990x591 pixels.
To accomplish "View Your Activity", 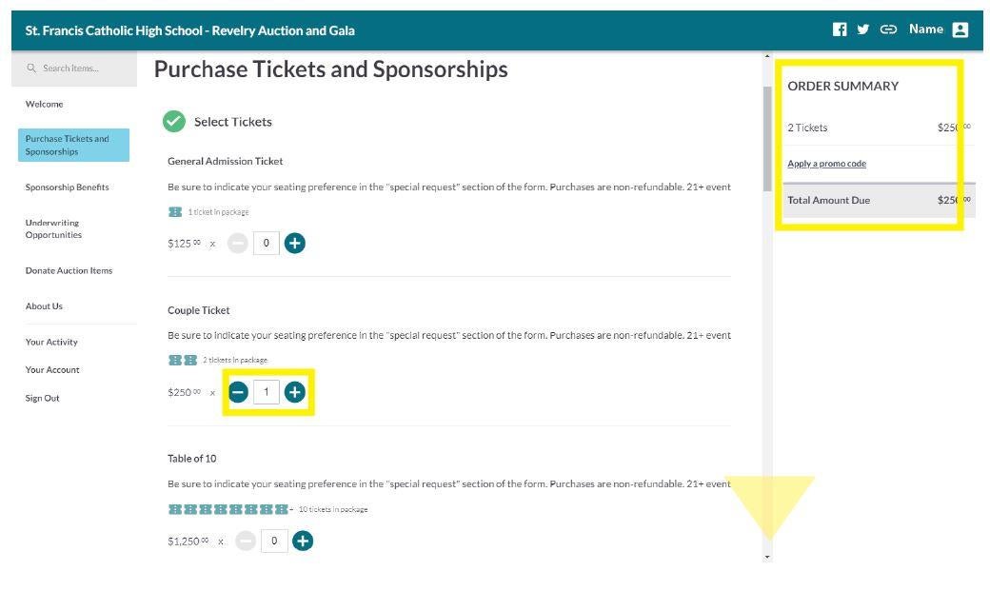I will (51, 343).
